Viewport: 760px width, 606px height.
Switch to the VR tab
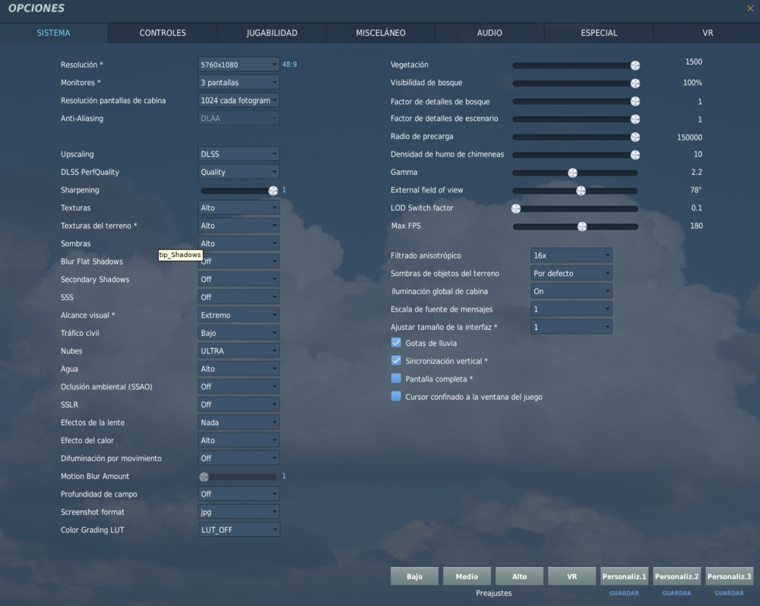708,33
